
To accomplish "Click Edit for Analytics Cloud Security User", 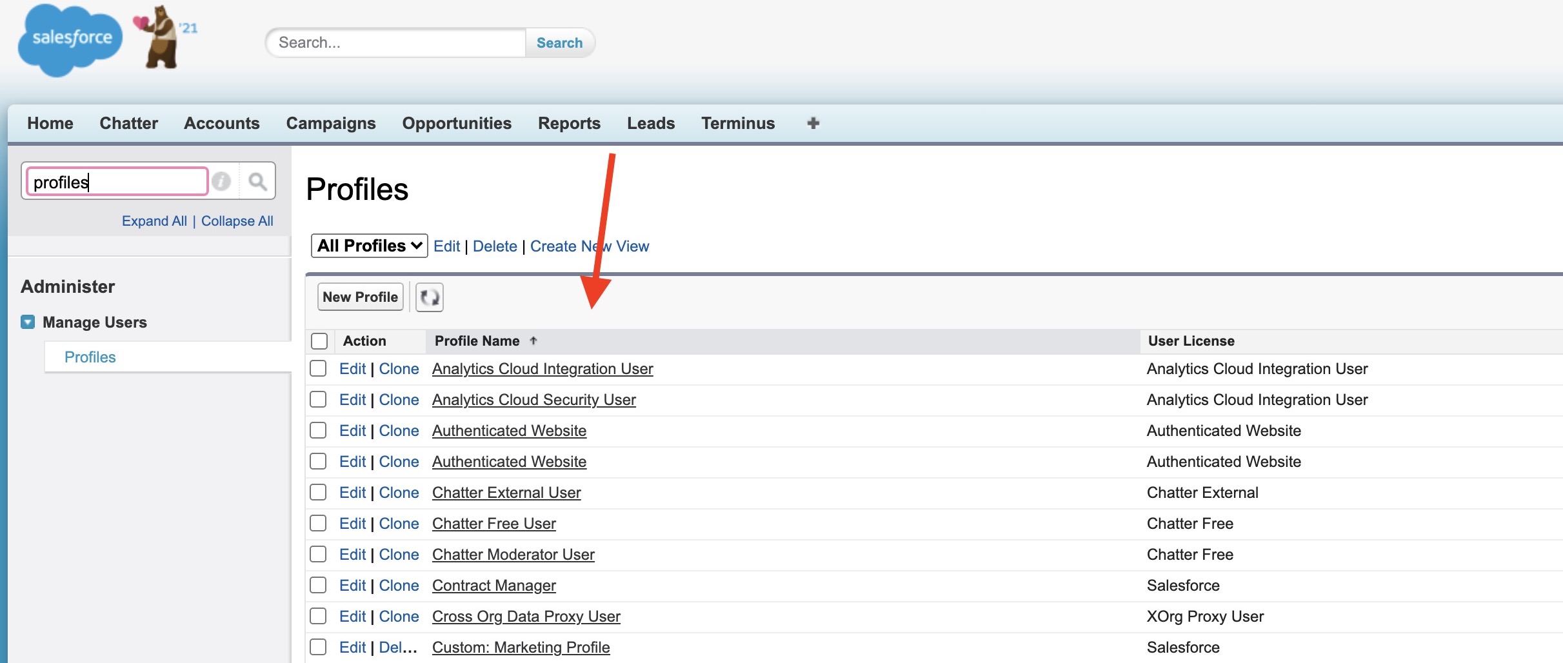I will coord(352,400).
